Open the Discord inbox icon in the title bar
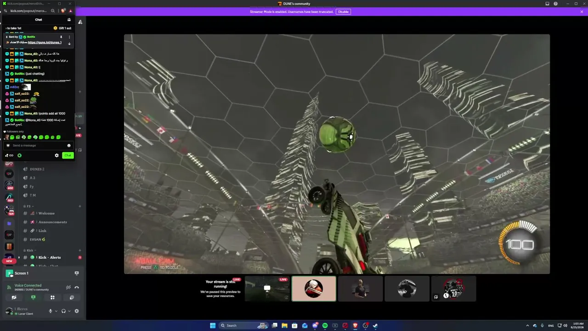Image resolution: width=588 pixels, height=331 pixels. 547,4
